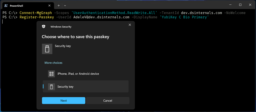
Task: Open the terminal profiles dropdown arrow
Action: point(65,6)
